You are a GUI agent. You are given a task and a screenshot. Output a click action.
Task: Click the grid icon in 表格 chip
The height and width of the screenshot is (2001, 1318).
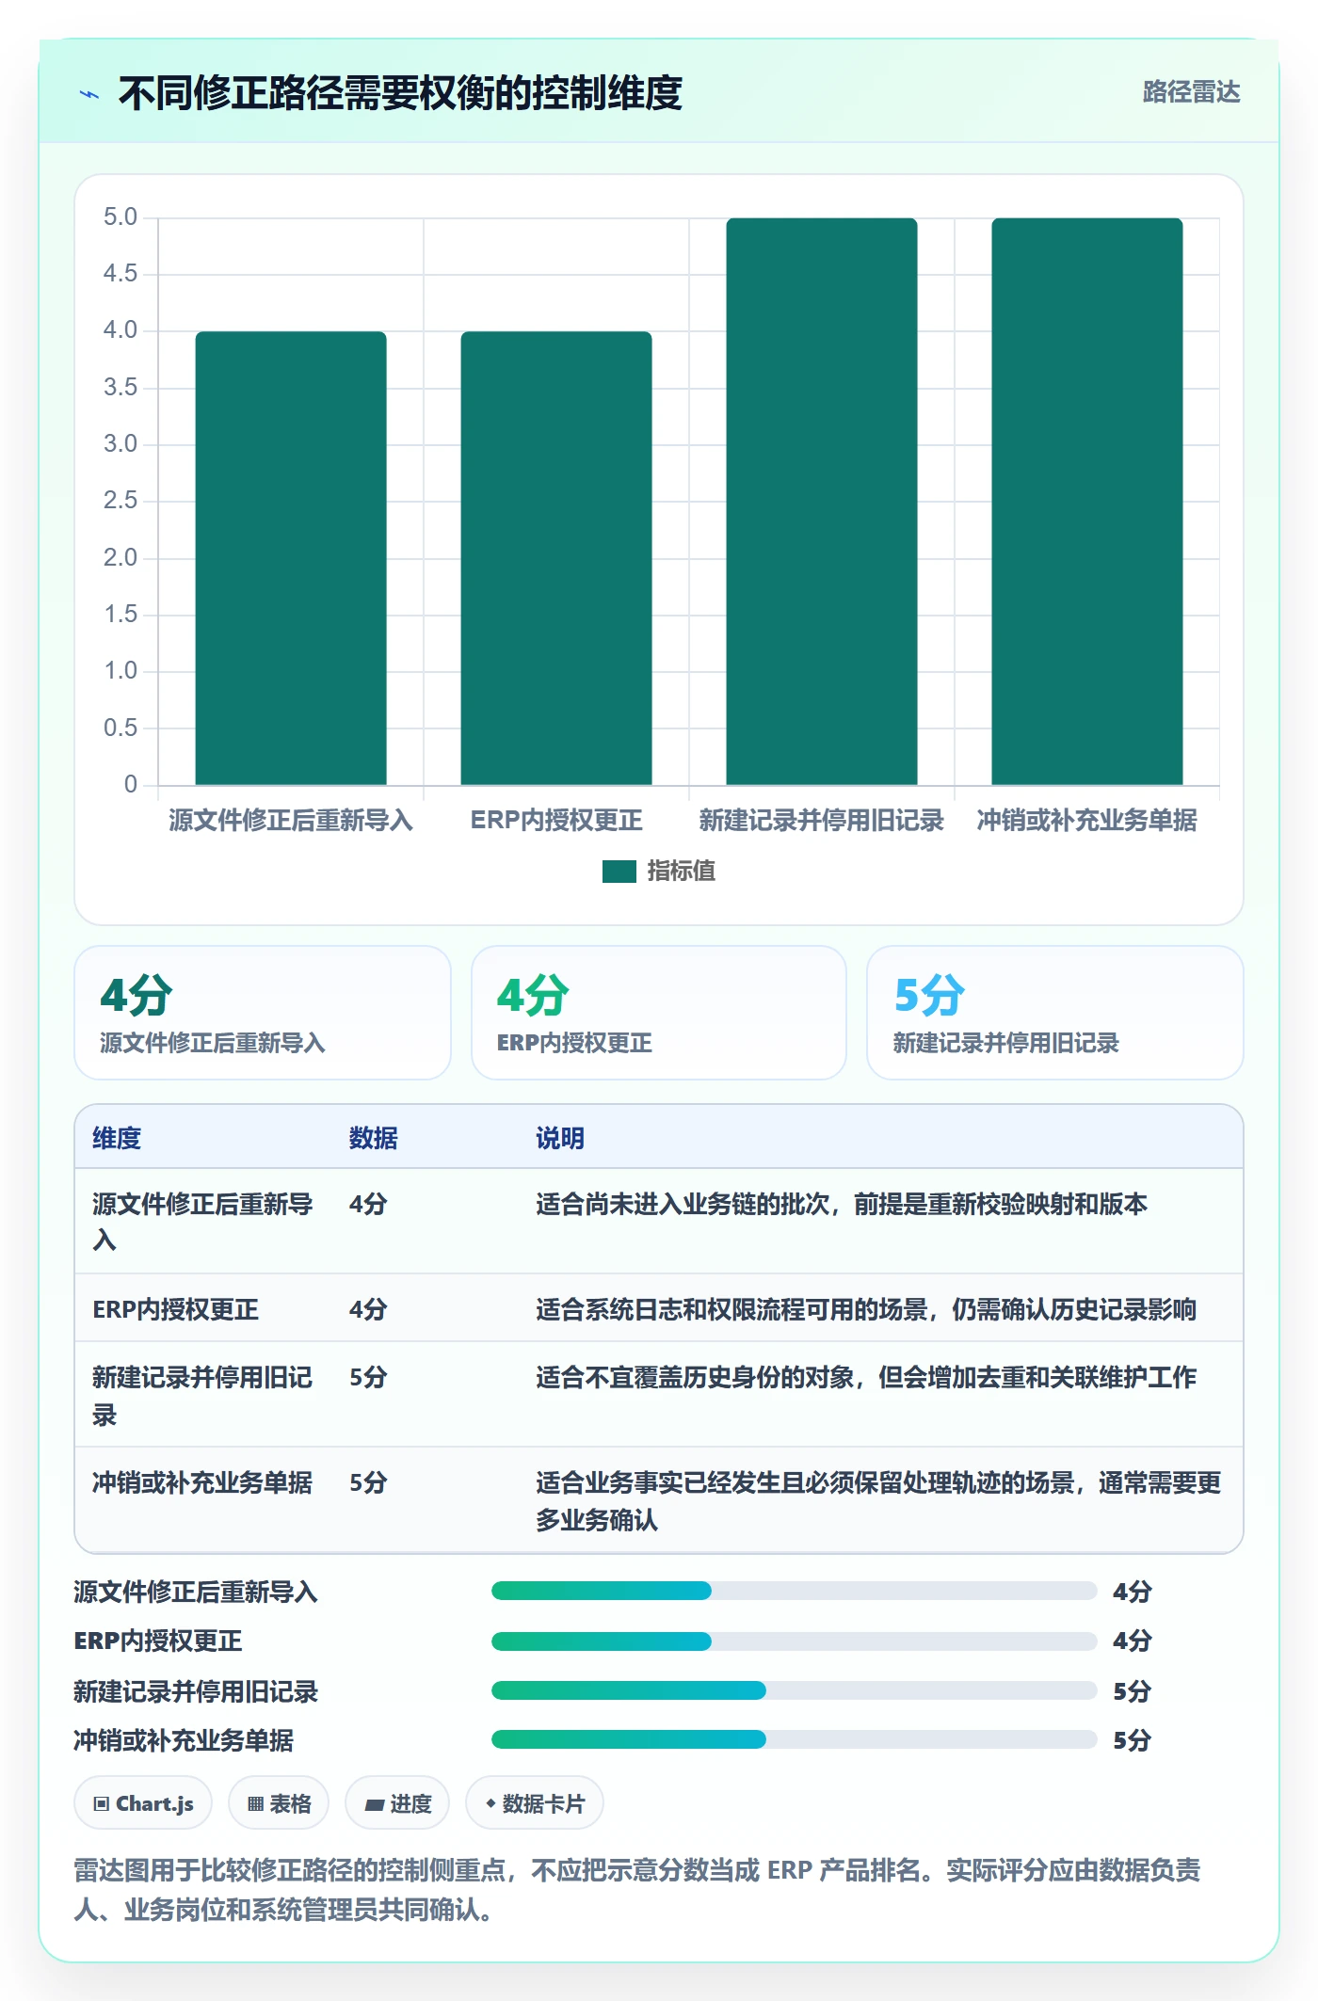[255, 1804]
